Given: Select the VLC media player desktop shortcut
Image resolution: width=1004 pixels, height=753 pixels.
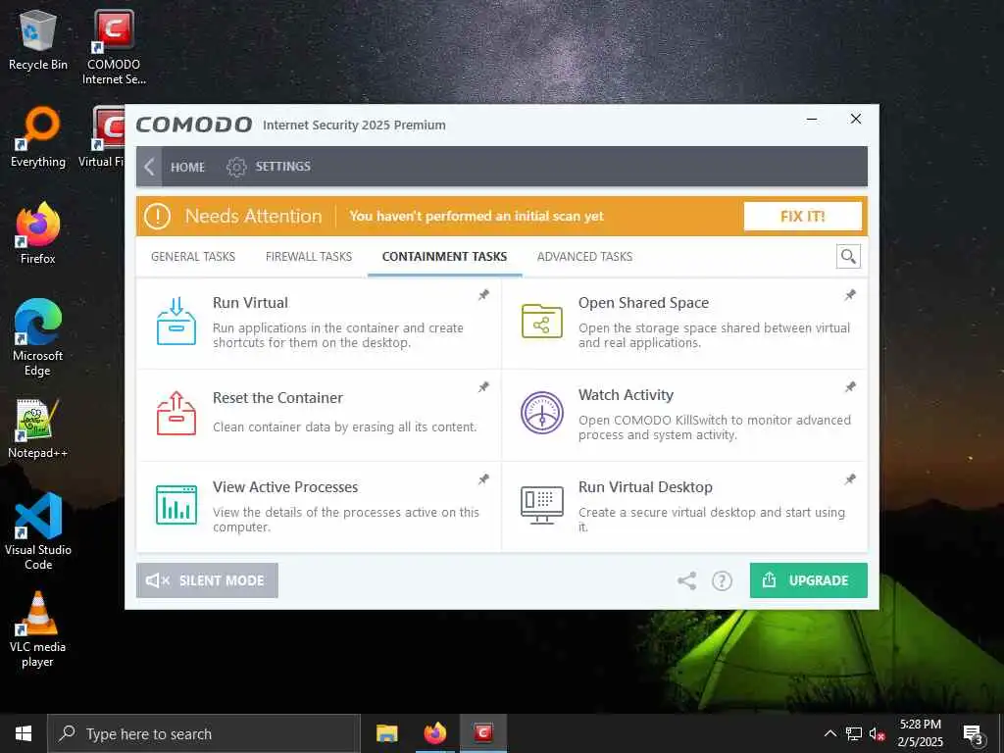Looking at the screenshot, I should [x=38, y=630].
